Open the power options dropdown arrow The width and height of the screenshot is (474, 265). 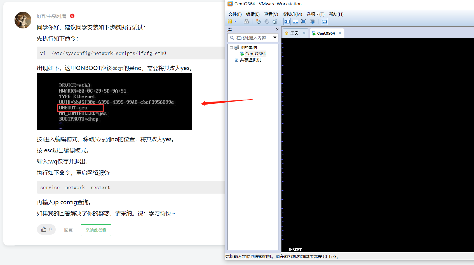coord(235,21)
